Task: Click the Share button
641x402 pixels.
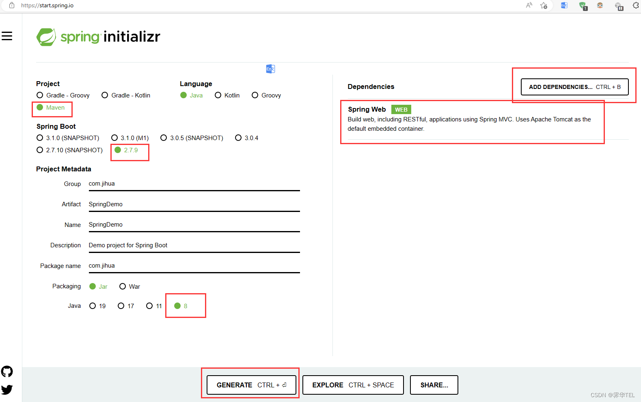Action: [x=434, y=385]
